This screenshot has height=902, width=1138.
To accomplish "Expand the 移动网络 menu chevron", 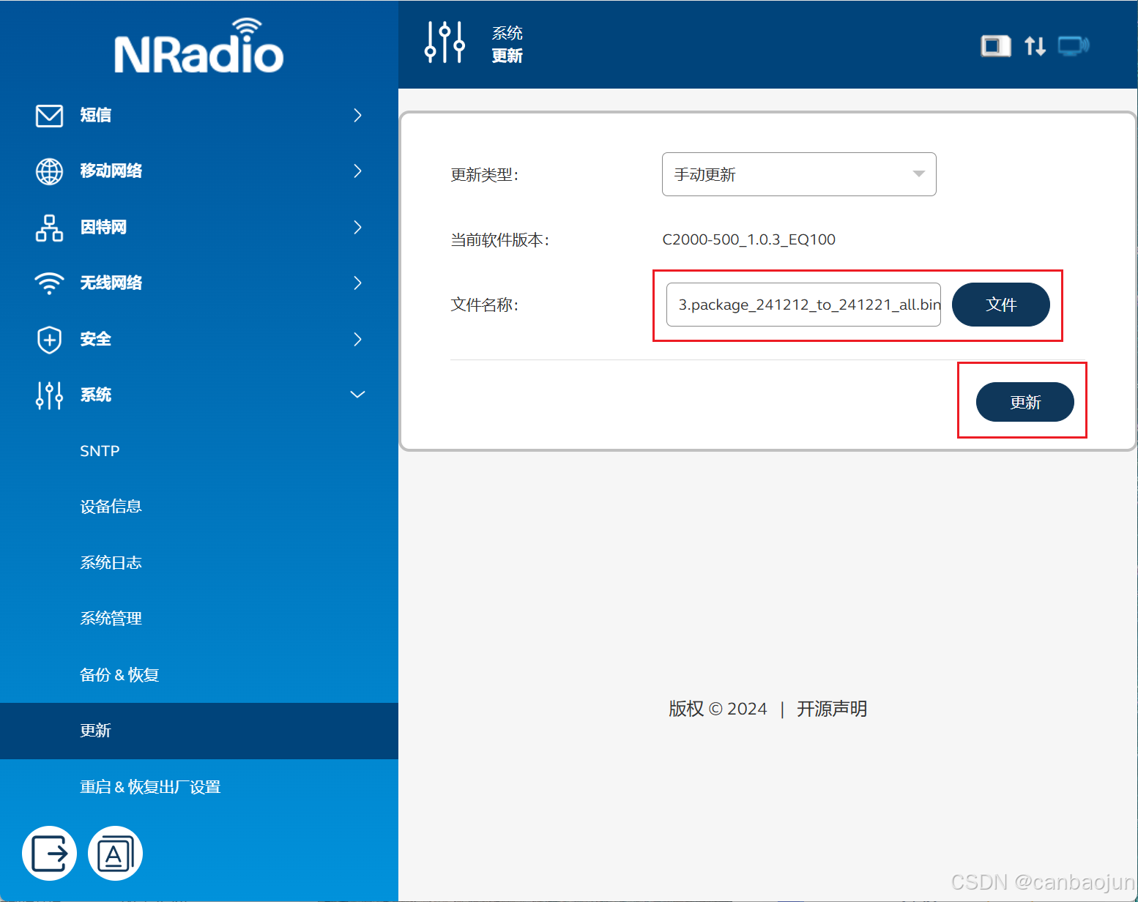I will [357, 171].
